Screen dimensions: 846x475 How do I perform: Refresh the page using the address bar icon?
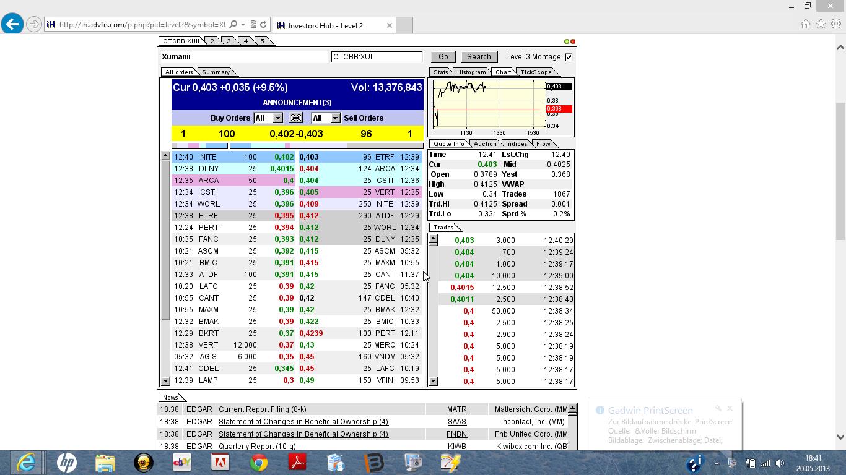263,25
